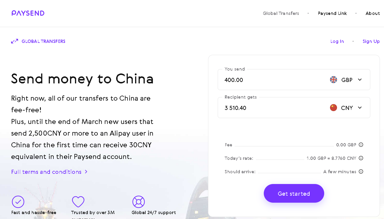Click the Paysend logo

point(28,13)
